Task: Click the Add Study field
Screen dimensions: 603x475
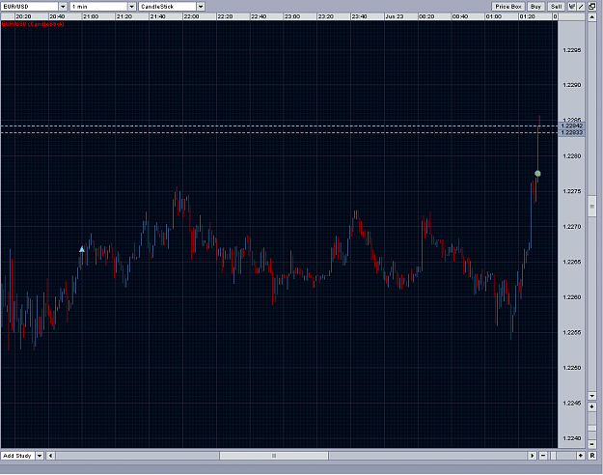Action: point(18,456)
